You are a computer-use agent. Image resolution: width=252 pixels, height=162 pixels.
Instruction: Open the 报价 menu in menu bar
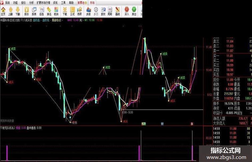click(x=23, y=3)
